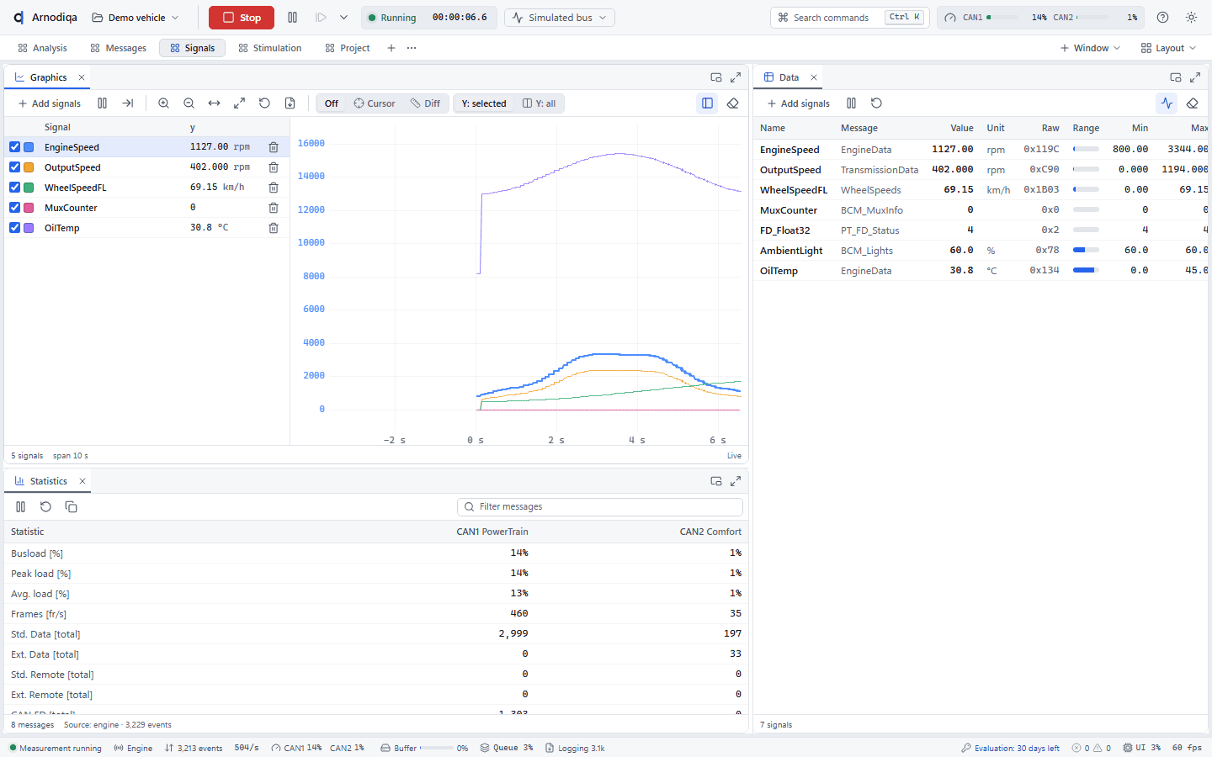Pause the running measurement

pyautogui.click(x=292, y=18)
